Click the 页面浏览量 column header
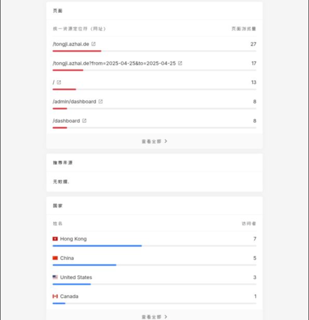The image size is (309, 320). pyautogui.click(x=243, y=29)
